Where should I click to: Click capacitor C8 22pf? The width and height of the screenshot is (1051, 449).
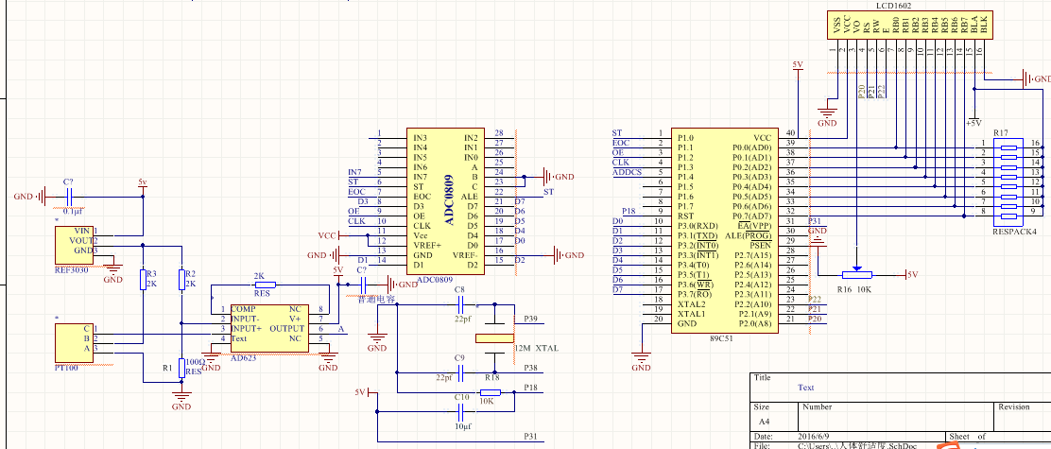click(x=459, y=304)
